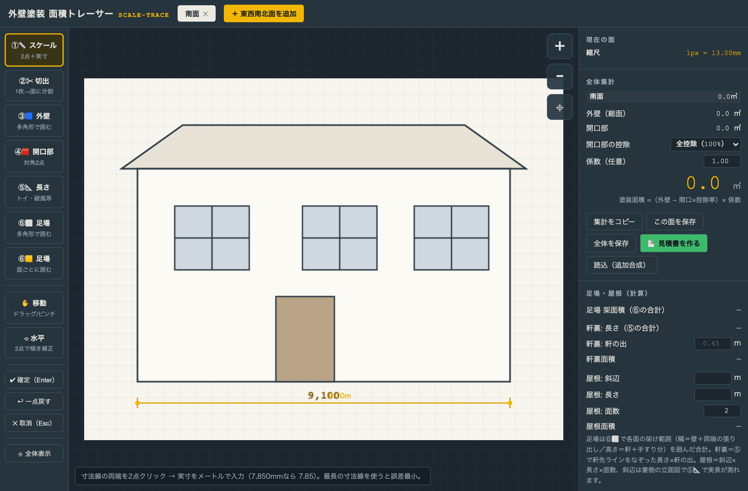Confirm with 確定 (Enter) button
748x491 pixels.
click(x=34, y=380)
